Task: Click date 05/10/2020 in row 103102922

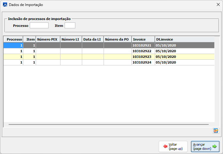Action: tap(185, 51)
